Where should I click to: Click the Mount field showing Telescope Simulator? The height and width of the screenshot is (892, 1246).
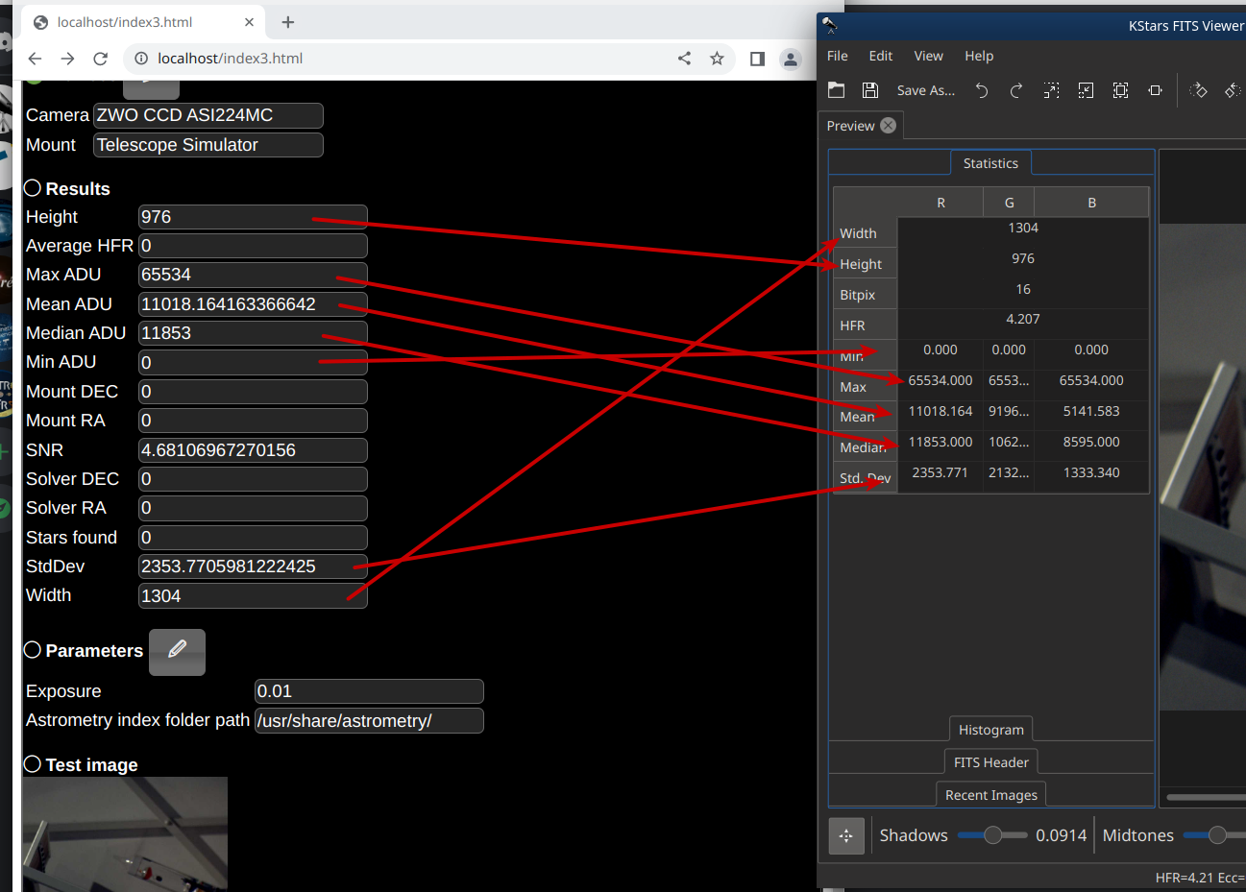[208, 145]
